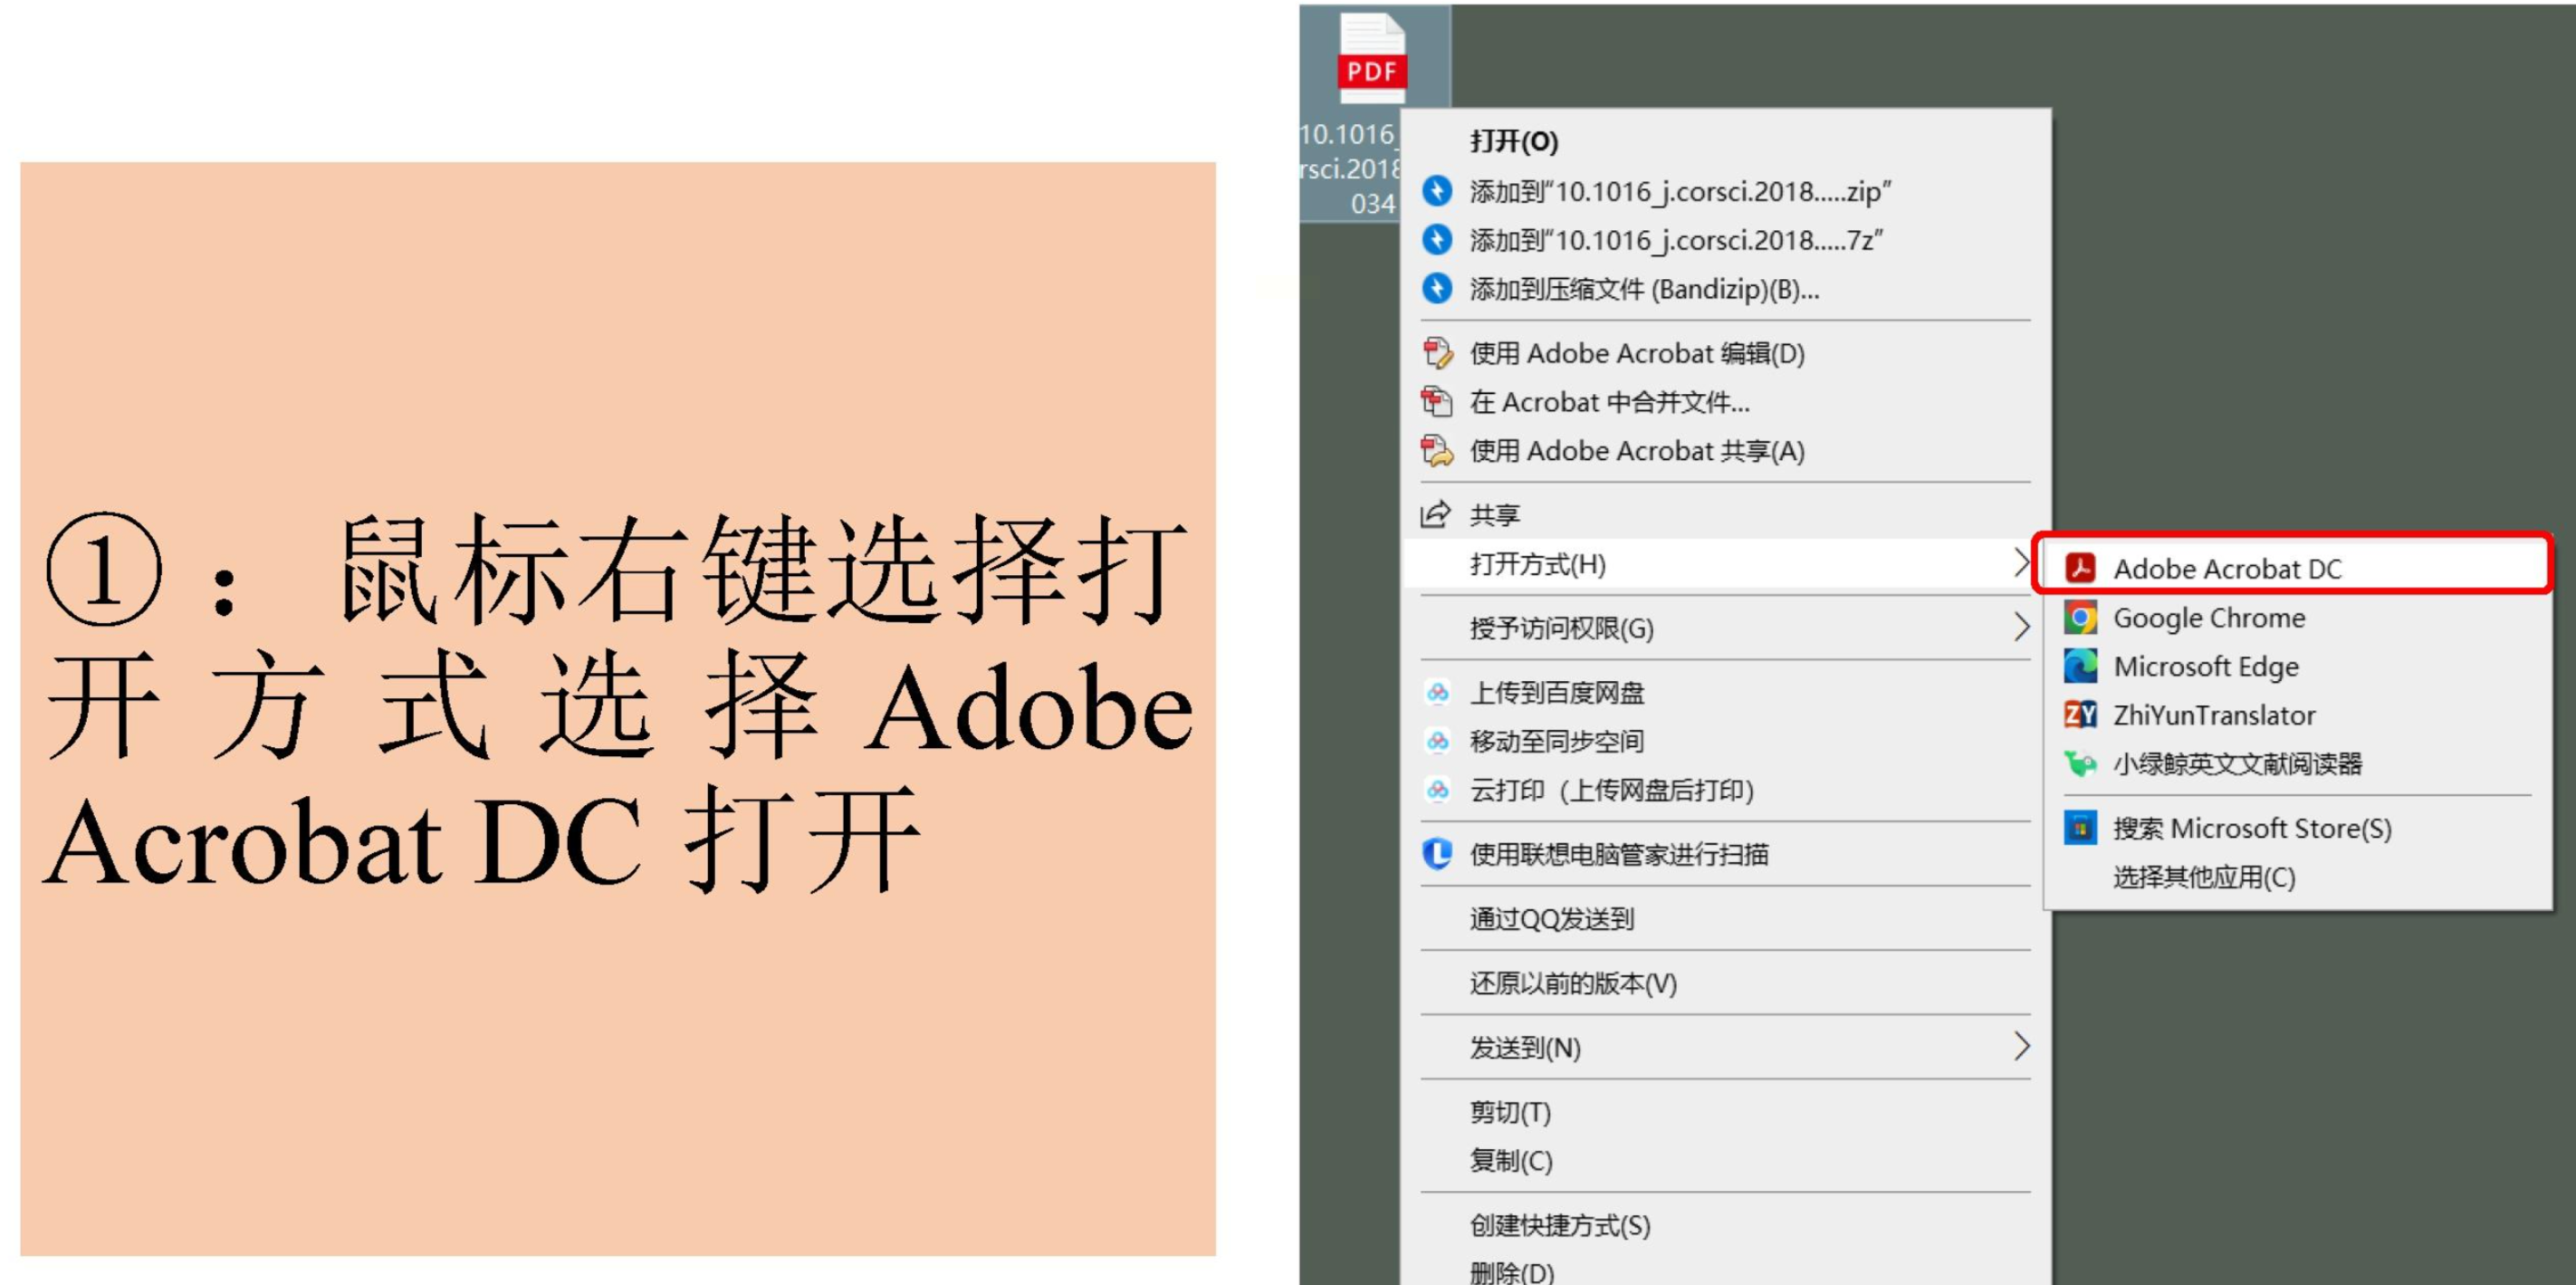Screen dimensions: 2576x1285
Task: Click the Baidu Netdisk icon beside 云打印
Action: point(1438,790)
